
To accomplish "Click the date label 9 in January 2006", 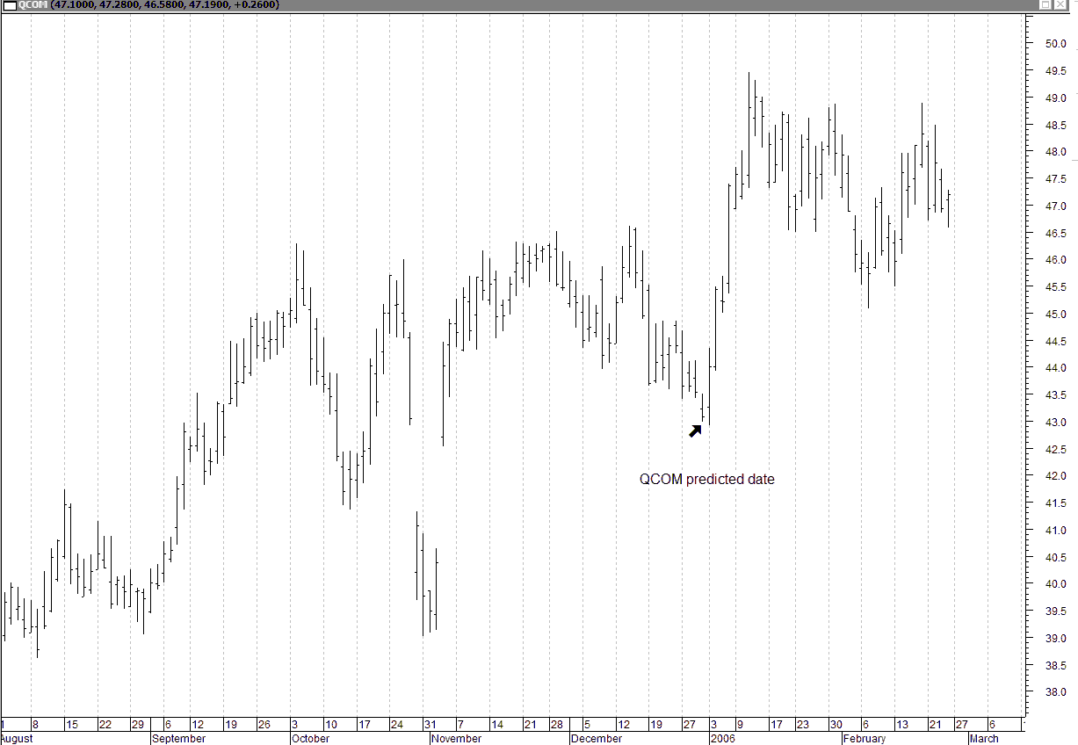I will coord(742,725).
